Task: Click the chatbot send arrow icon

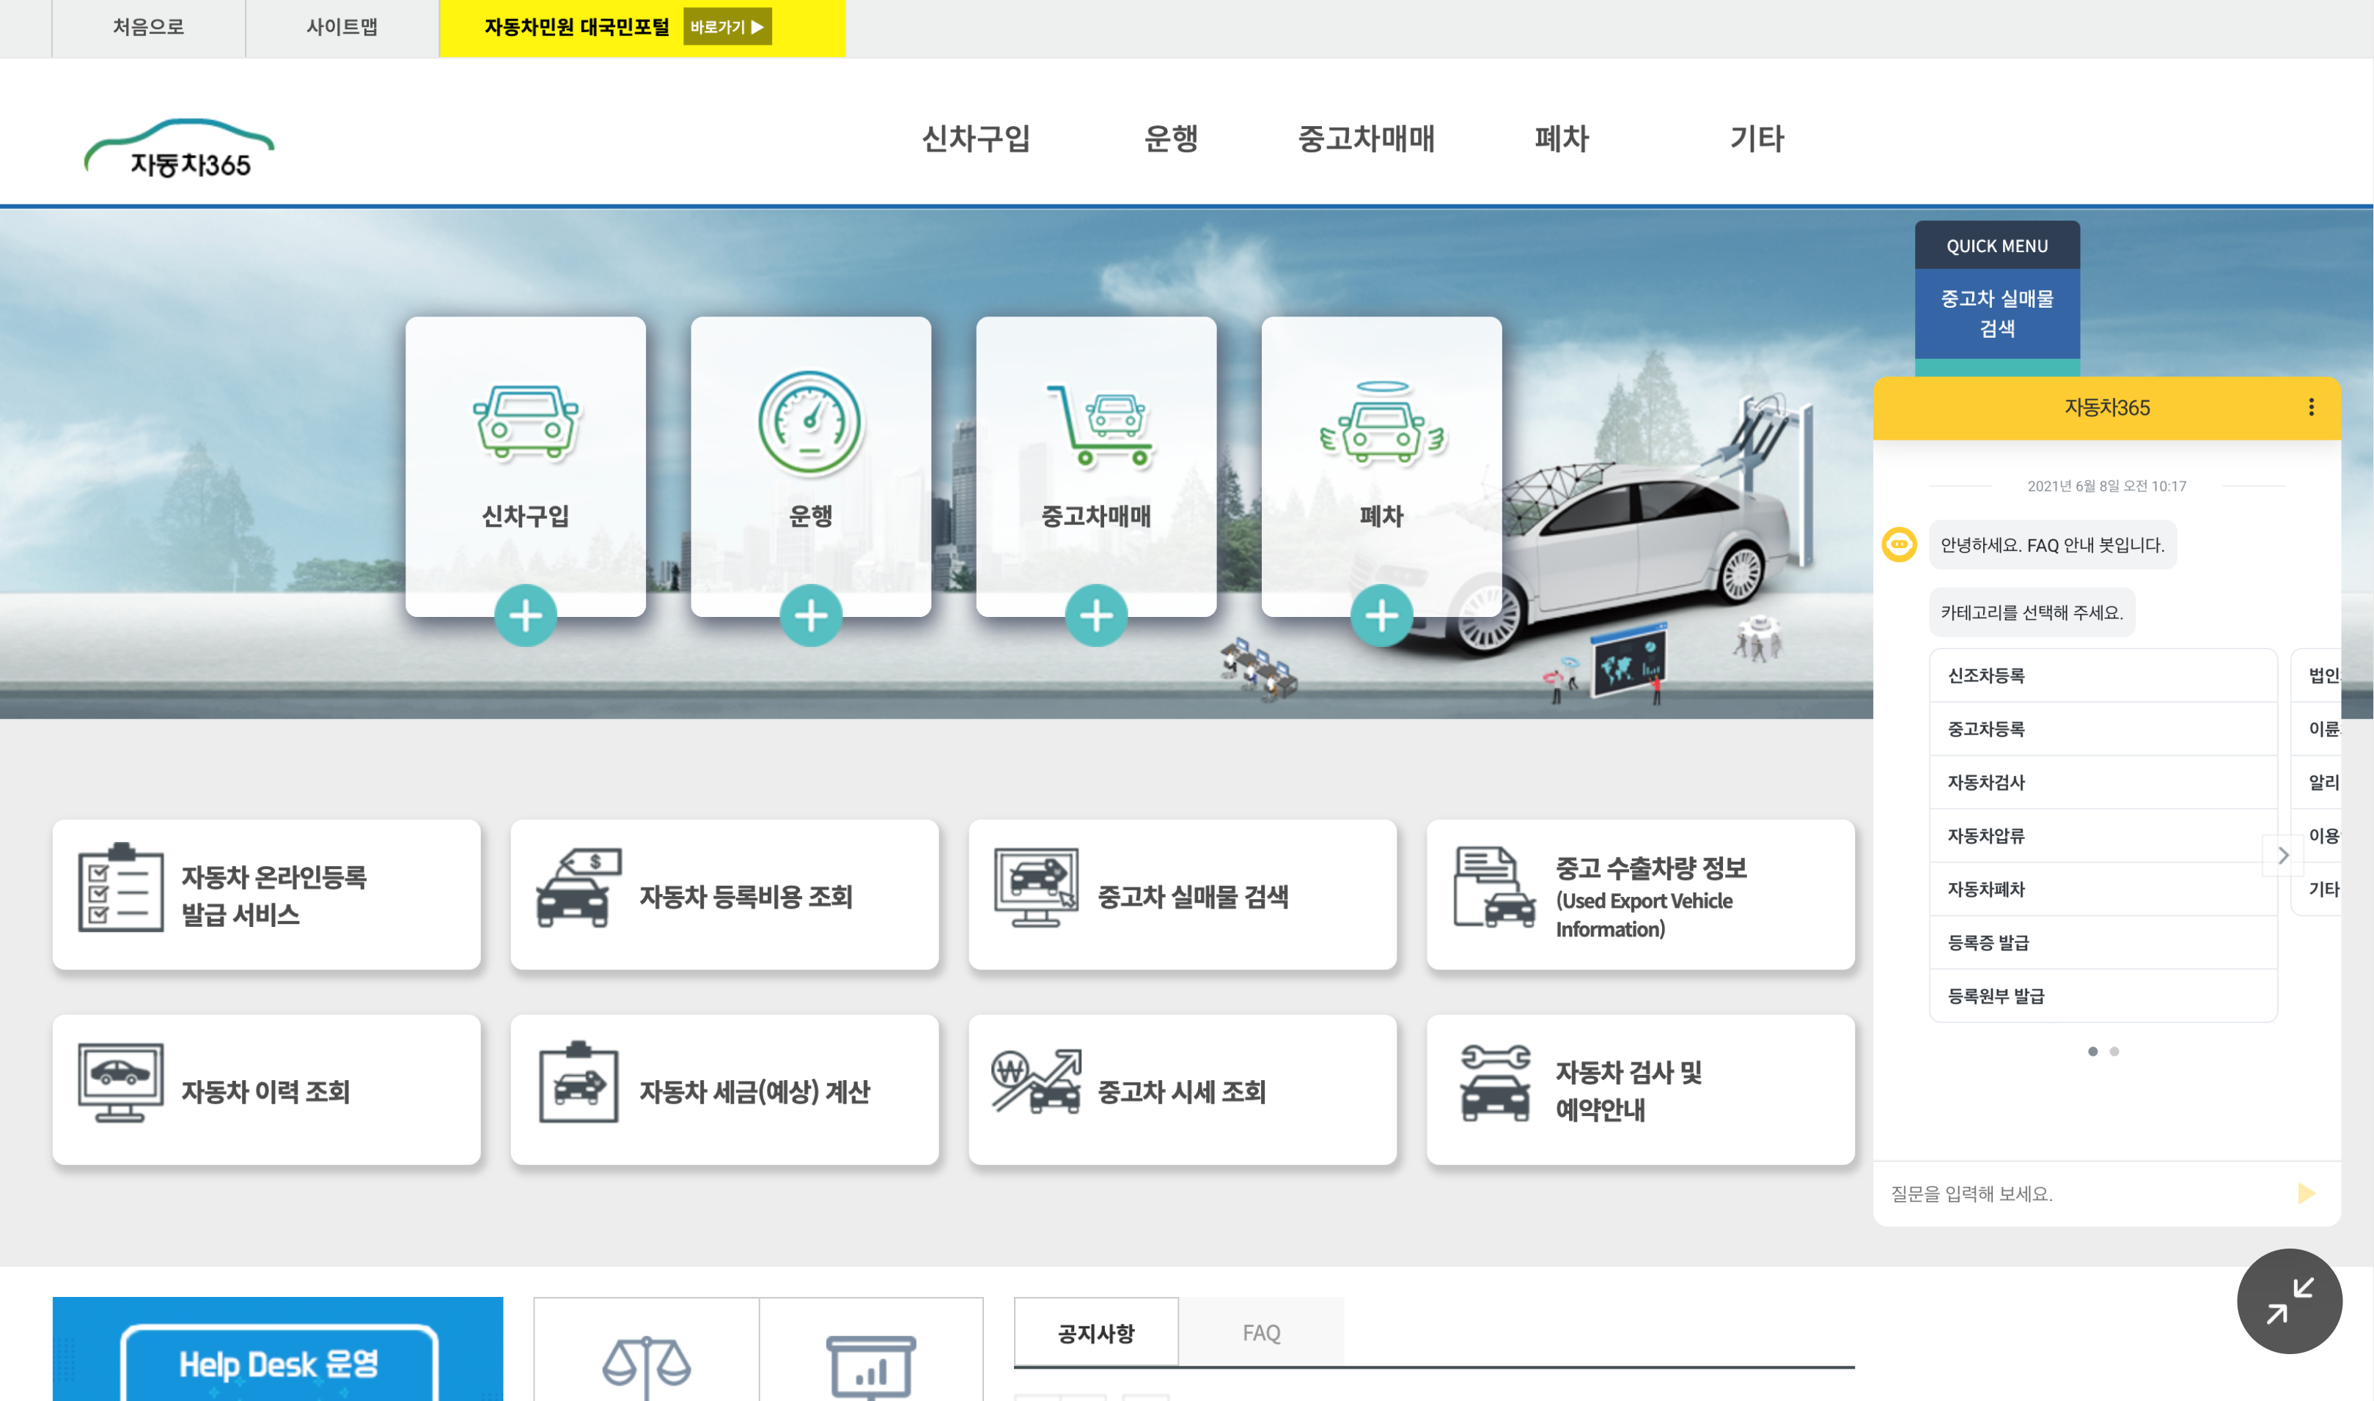Action: point(2306,1194)
